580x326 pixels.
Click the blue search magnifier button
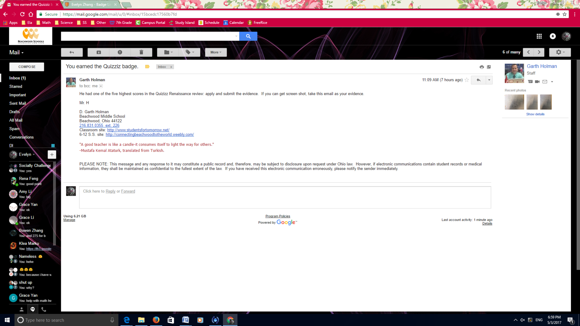(x=248, y=36)
